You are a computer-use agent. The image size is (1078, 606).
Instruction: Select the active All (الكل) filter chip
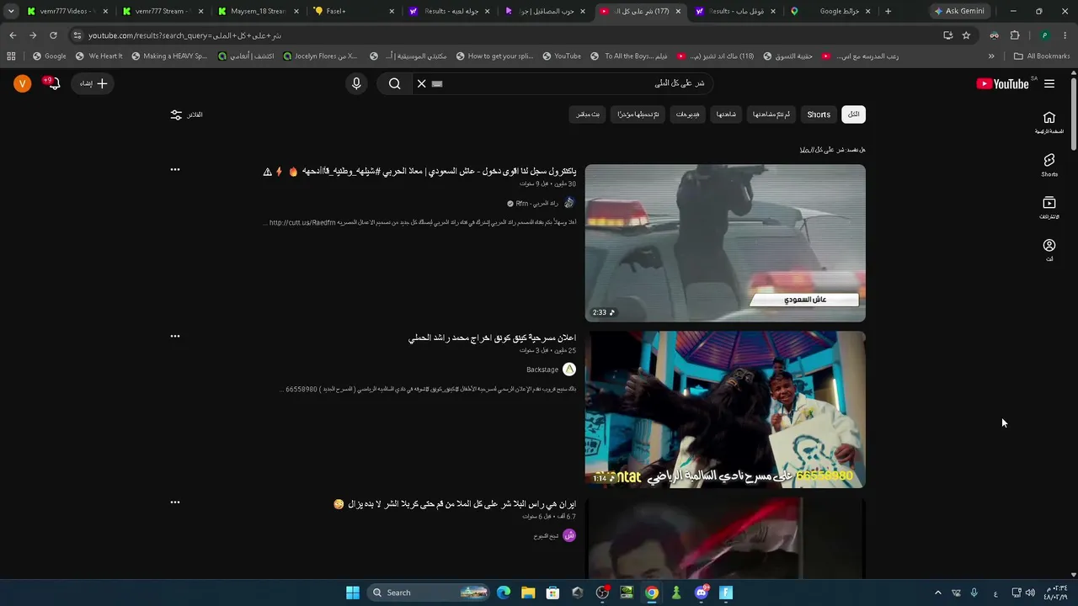(x=854, y=114)
